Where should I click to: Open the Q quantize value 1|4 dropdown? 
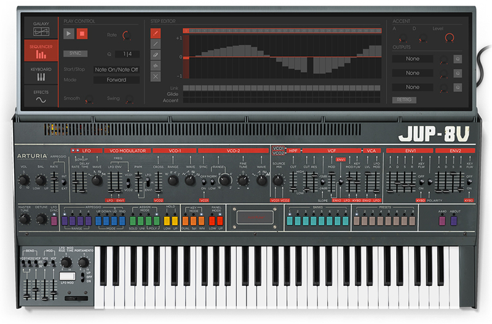tap(127, 54)
